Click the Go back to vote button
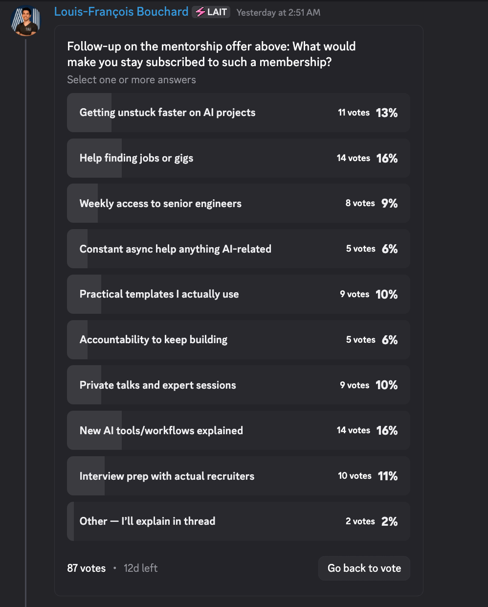The height and width of the screenshot is (607, 488). [x=364, y=568]
